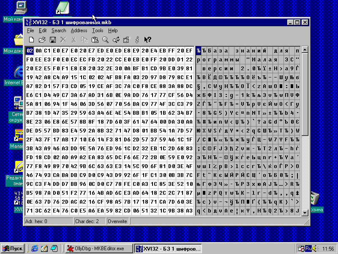Select hex byte A3 ending last row

click(189, 210)
